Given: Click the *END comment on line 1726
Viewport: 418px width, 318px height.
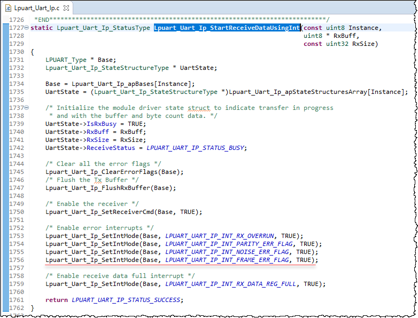Looking at the screenshot, I should coord(182,20).
